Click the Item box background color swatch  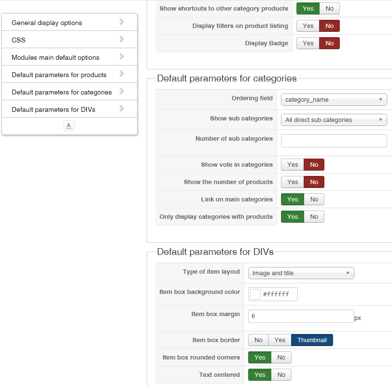pos(255,294)
